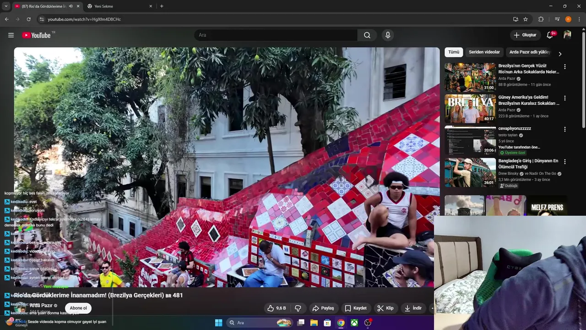
Task: Select the Seriden videolar chip
Action: tap(484, 52)
